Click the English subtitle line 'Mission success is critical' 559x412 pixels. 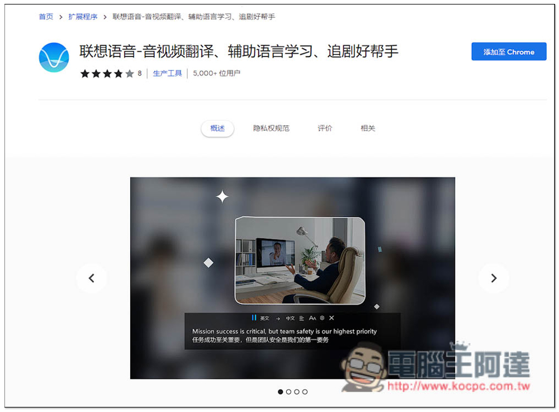pos(284,332)
